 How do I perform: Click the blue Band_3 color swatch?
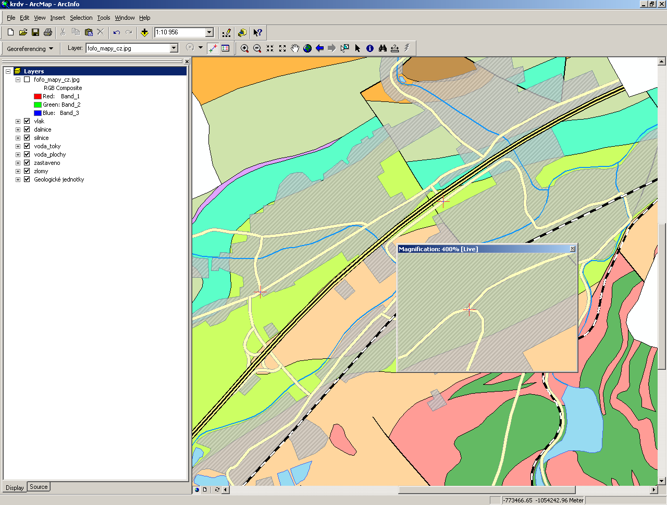[x=38, y=113]
